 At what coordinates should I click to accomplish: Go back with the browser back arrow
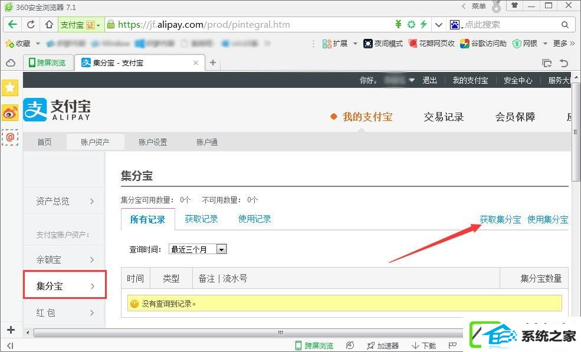pyautogui.click(x=12, y=25)
